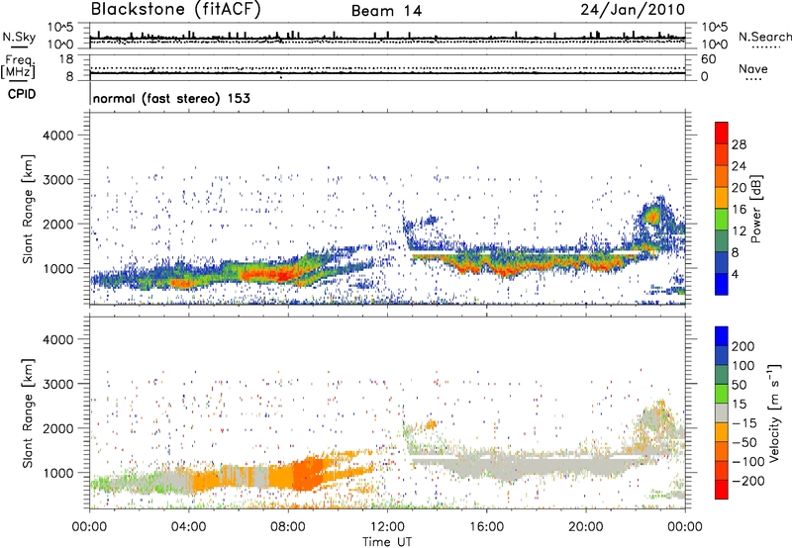Click the dark-orange velocity region near 08:30
792x548 pixels.
pos(306,473)
